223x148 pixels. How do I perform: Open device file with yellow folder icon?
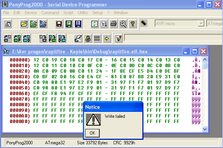24,24
